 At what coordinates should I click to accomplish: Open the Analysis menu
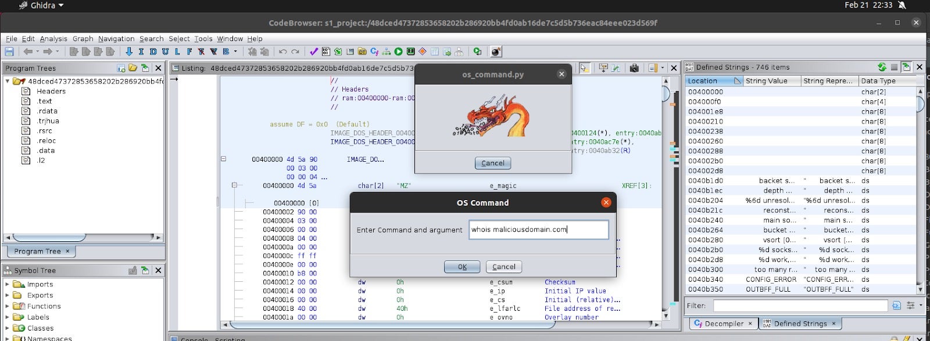53,39
